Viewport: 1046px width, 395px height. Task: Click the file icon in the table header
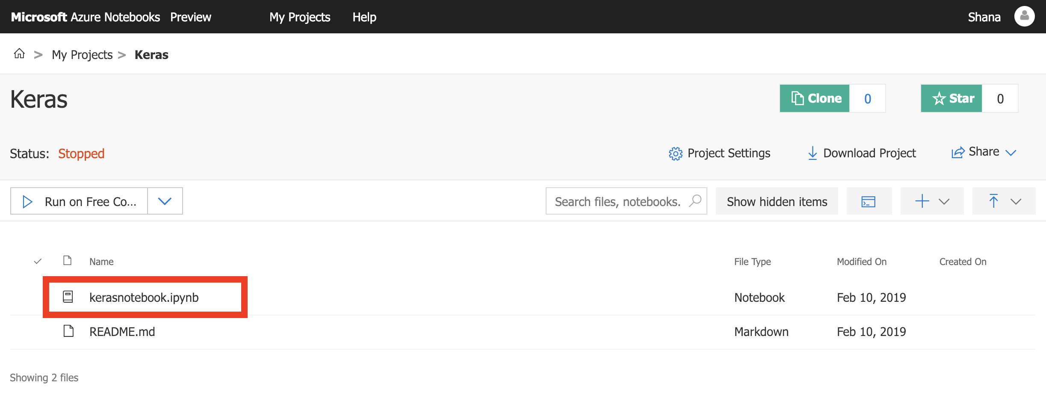click(67, 260)
